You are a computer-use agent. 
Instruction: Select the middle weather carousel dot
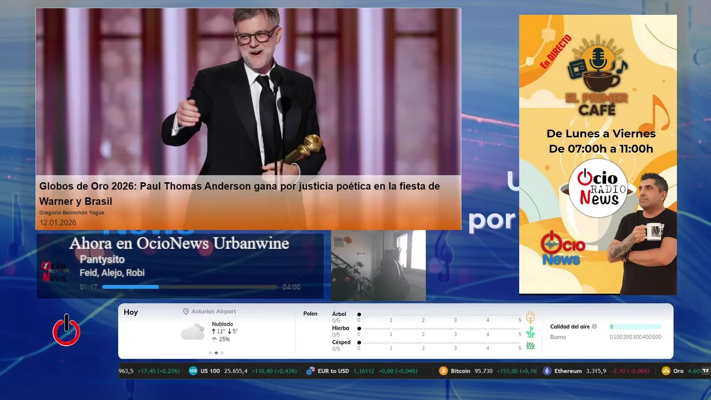click(216, 353)
